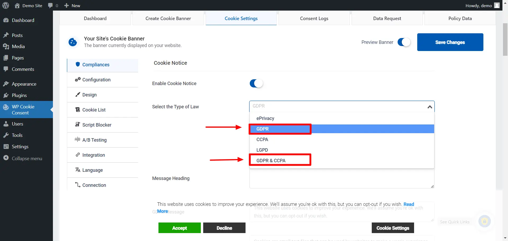Click the Save Changes button
The image size is (508, 241).
click(450, 42)
